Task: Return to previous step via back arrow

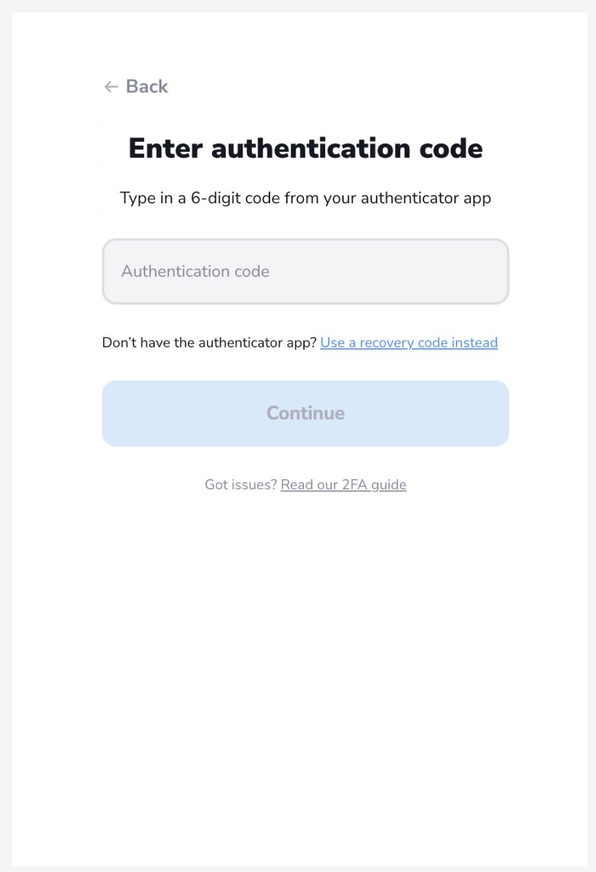Action: [111, 87]
